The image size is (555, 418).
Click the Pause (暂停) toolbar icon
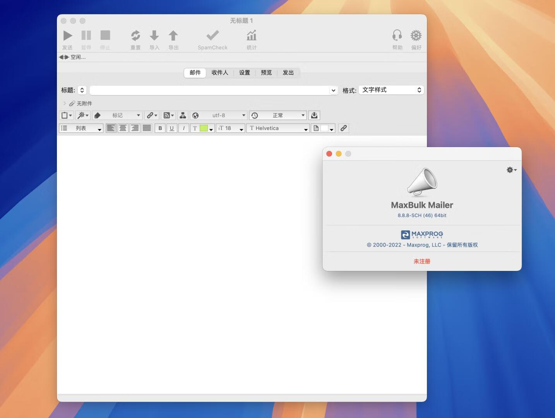tap(86, 36)
